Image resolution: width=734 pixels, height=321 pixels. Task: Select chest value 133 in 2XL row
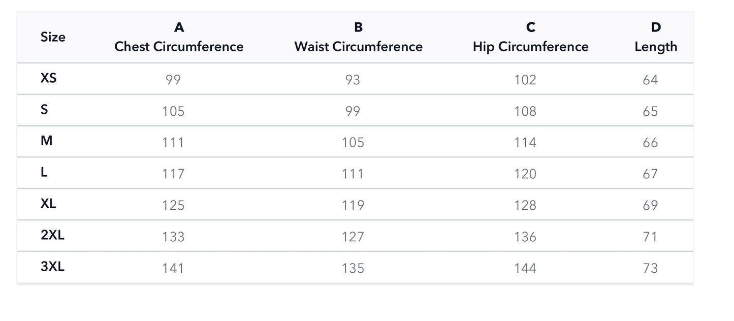coord(173,237)
